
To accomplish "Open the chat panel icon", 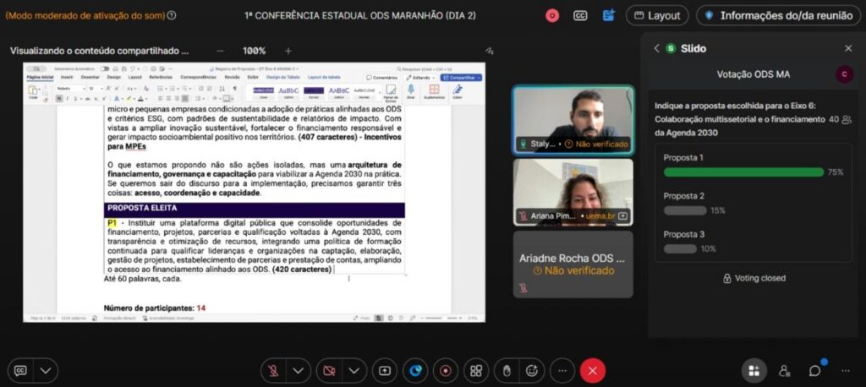I will (x=814, y=370).
